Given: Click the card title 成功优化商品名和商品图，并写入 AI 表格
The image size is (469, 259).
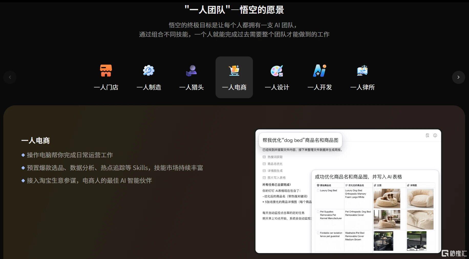Looking at the screenshot, I should point(358,177).
